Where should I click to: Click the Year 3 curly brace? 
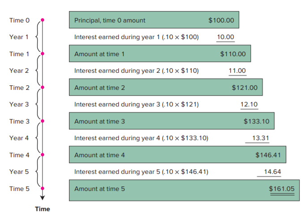coord(38,104)
